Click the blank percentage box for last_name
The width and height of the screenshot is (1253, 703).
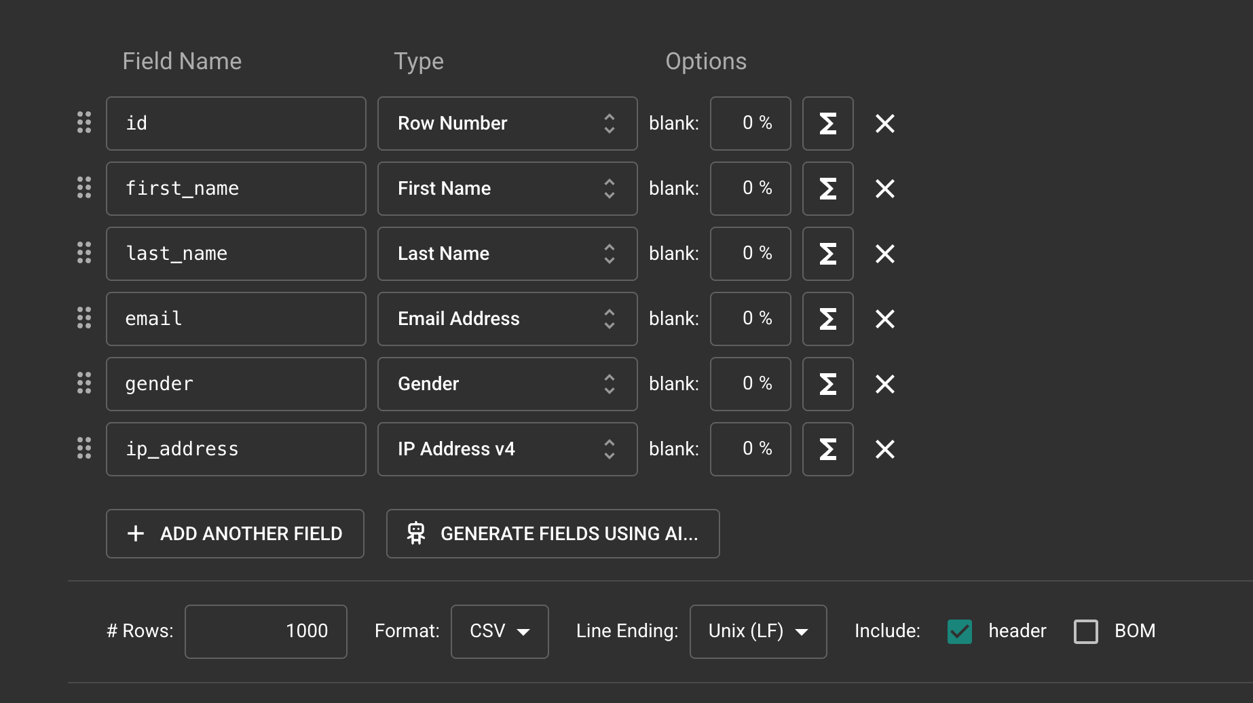tap(750, 254)
